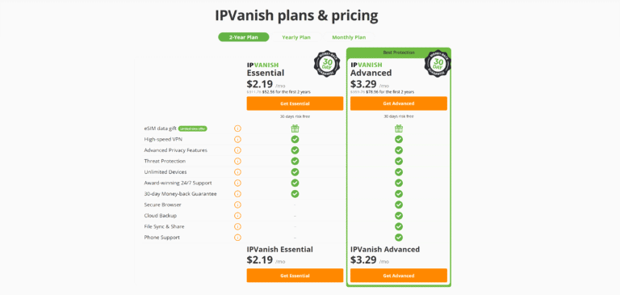Click the Limited time offer badge
Screen dimensions: 620x295
coord(193,129)
